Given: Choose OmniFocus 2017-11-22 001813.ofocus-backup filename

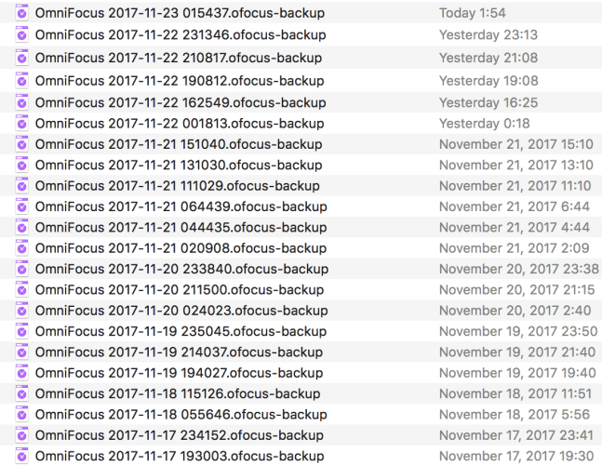Looking at the screenshot, I should [x=180, y=124].
